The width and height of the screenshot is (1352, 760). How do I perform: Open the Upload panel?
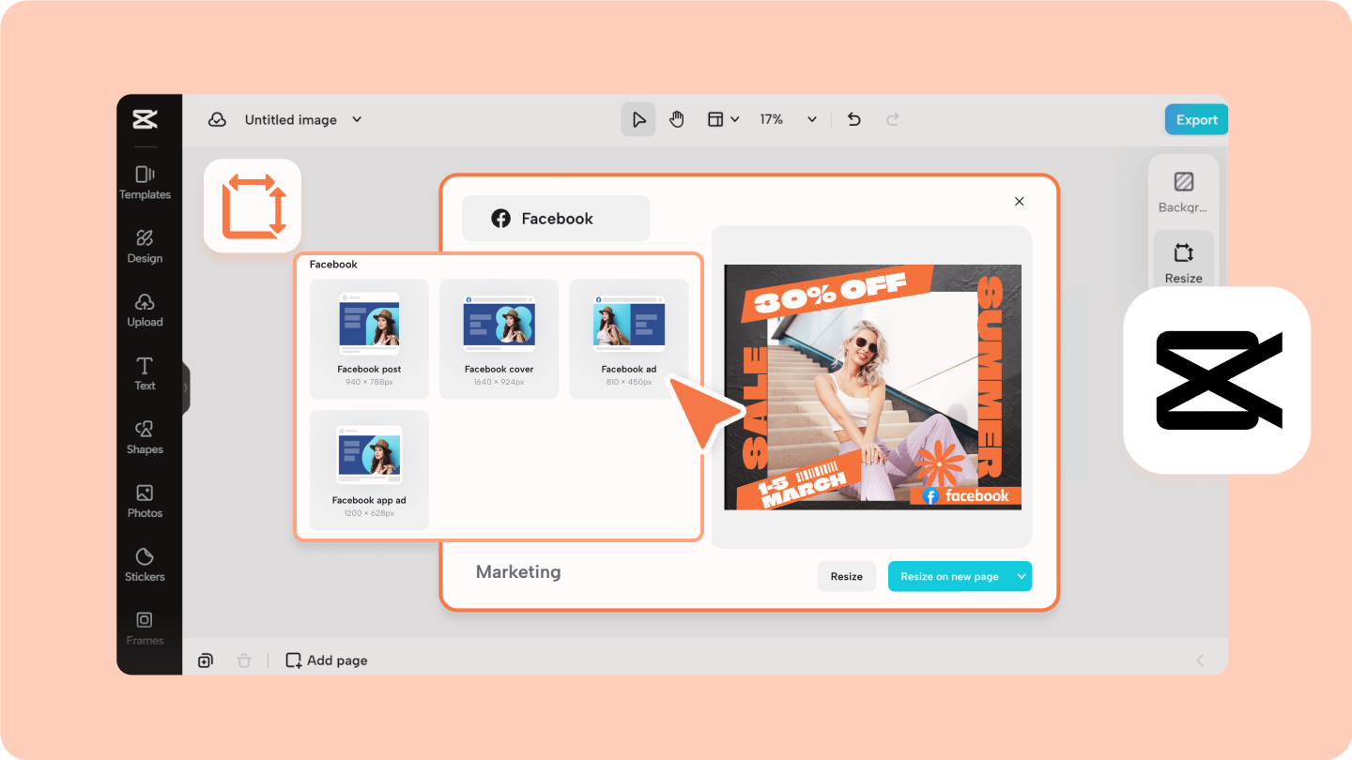point(145,310)
